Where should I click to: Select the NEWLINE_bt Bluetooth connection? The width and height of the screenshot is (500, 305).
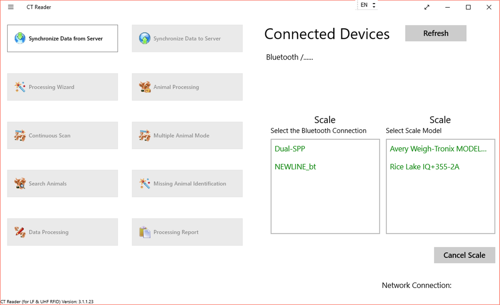pos(295,167)
